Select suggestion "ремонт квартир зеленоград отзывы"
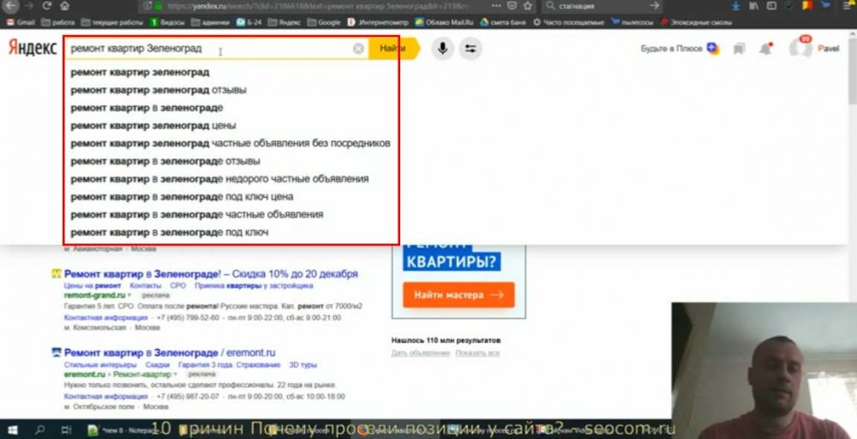 (159, 90)
